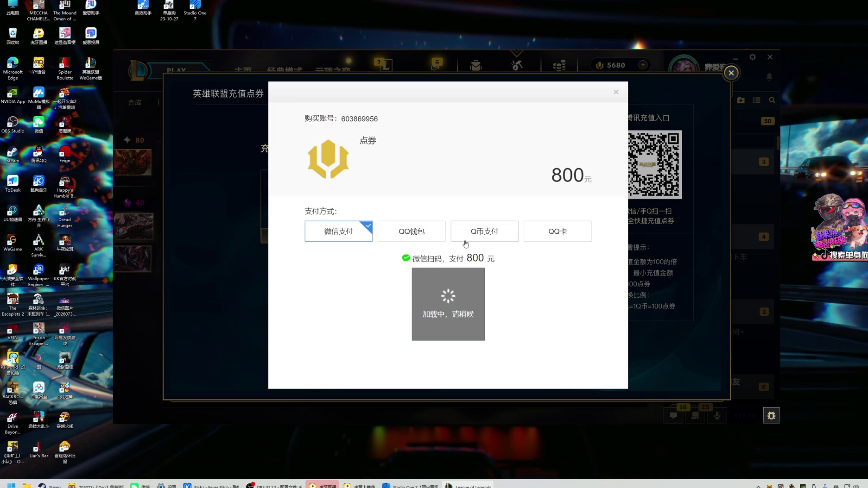Open the Hextech crafting hammer icon
Screen dimensions: 868x488
[x=517, y=66]
